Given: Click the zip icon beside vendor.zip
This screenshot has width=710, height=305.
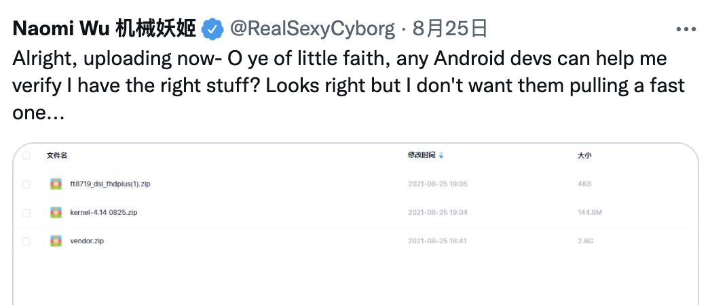Looking at the screenshot, I should (56, 241).
